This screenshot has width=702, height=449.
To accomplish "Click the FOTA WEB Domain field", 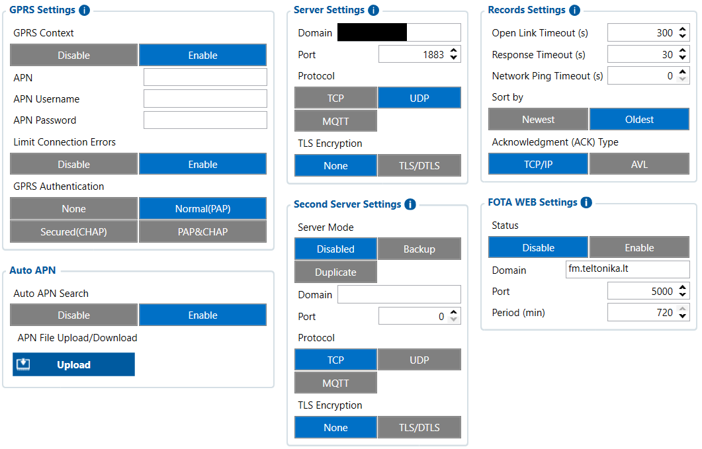I will (627, 269).
